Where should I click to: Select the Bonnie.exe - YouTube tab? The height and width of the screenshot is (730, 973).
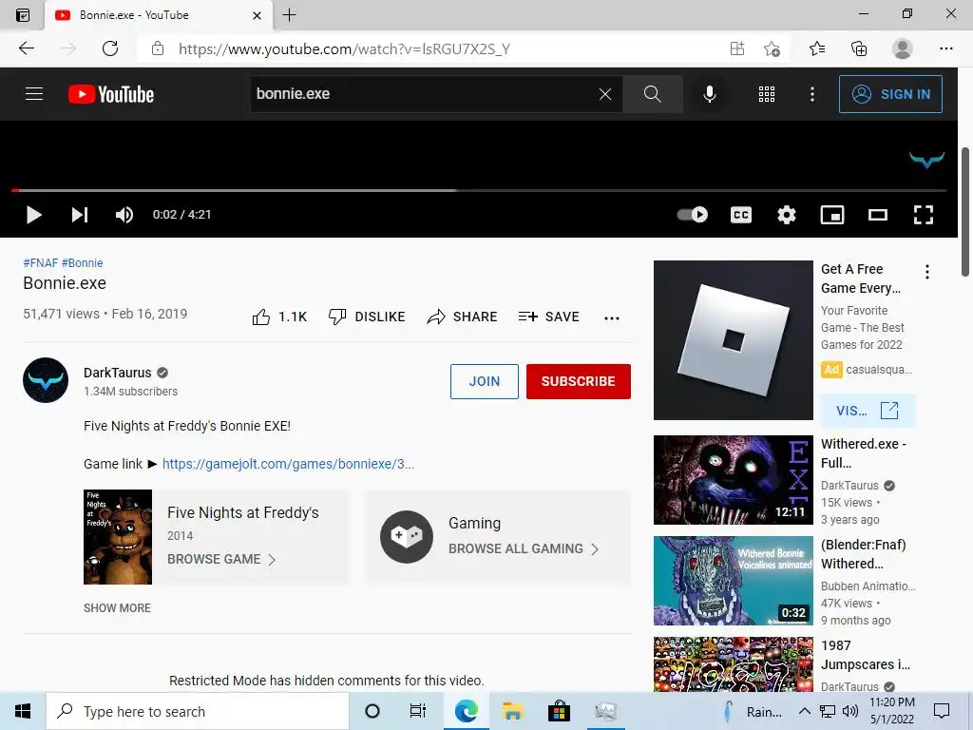point(159,15)
